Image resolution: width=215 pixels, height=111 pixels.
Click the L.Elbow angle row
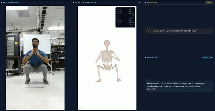(125, 11)
